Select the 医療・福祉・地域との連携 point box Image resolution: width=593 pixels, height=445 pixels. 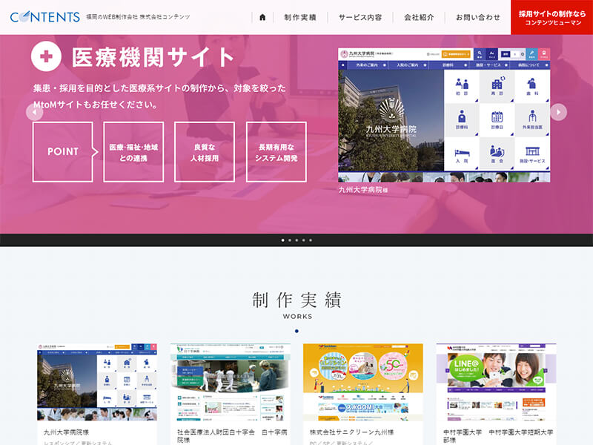133,152
